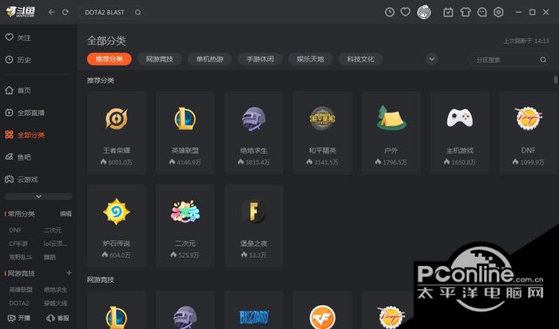
Task: Open 英雄联盟 icon in 推荐分类 row
Action: tap(185, 119)
